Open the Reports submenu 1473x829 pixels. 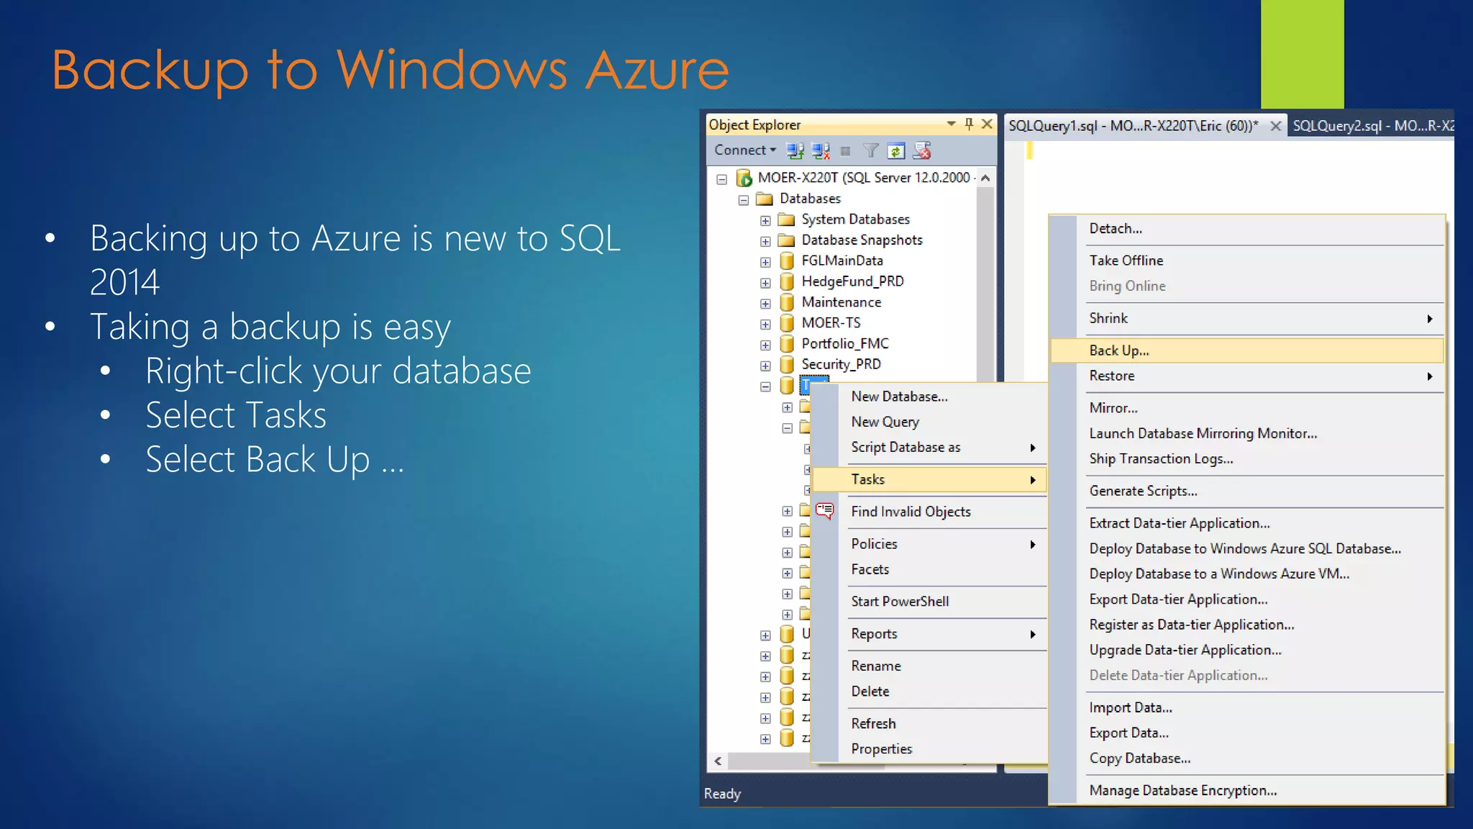(929, 634)
